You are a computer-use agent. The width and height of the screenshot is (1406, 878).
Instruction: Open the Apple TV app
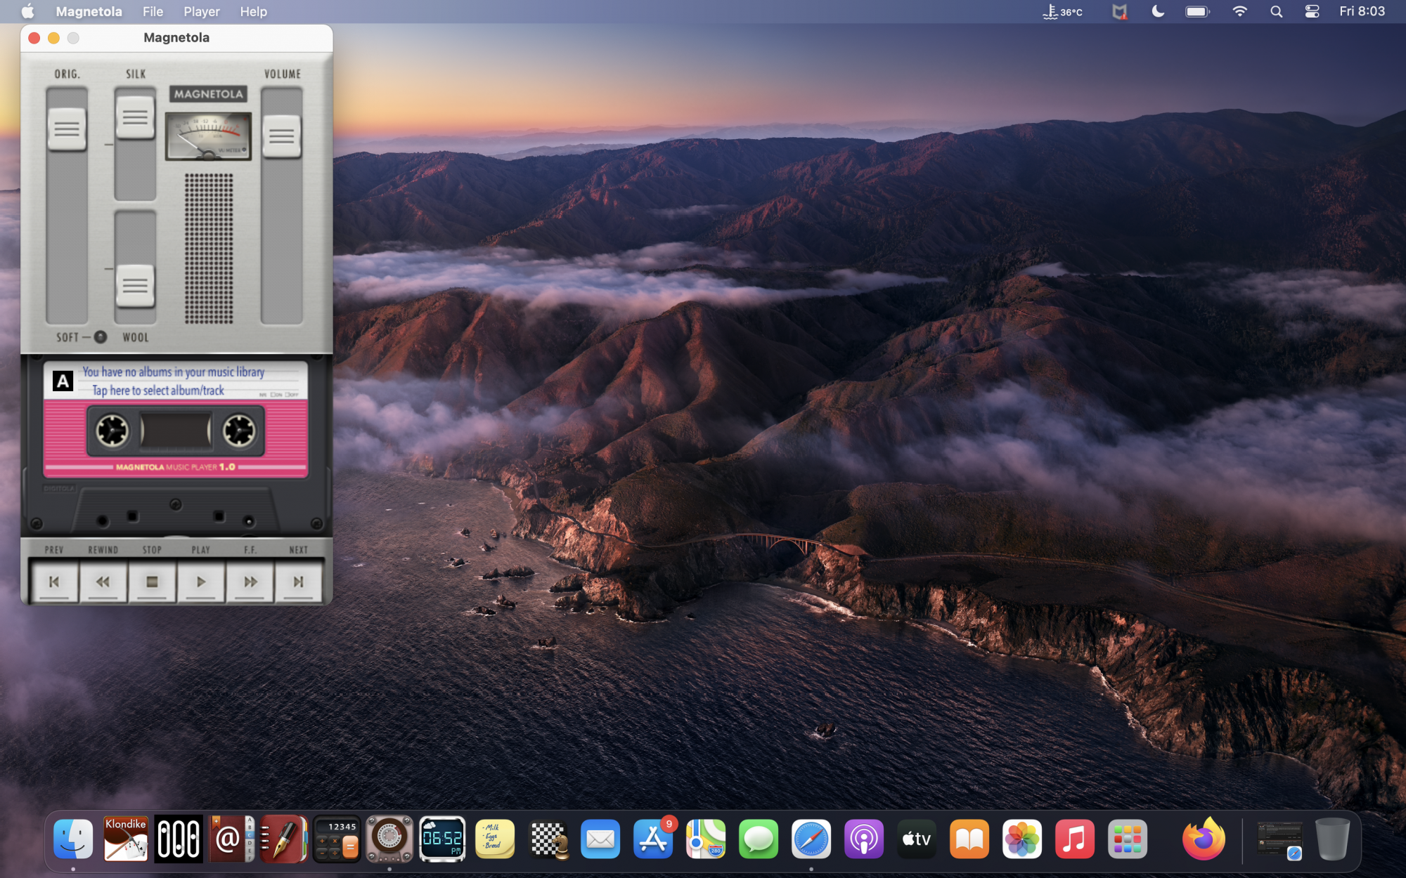pyautogui.click(x=917, y=839)
